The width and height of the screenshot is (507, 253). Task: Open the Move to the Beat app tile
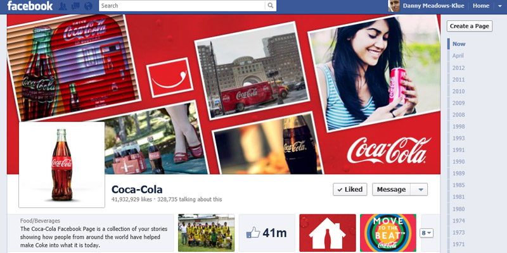[388, 233]
